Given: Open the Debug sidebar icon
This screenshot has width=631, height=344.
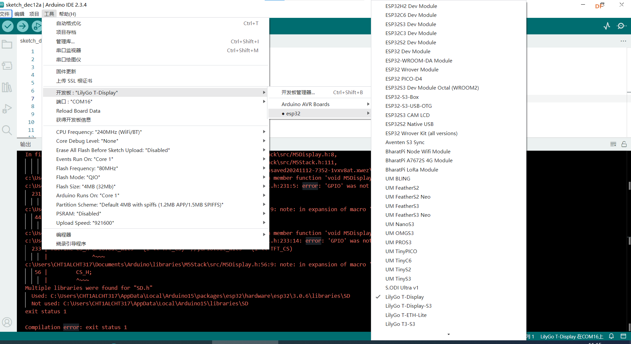Looking at the screenshot, I should [x=7, y=109].
